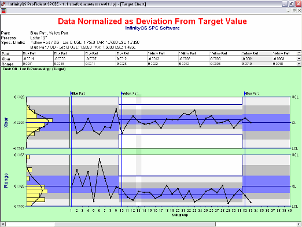Close the inner Target Chart document window
The image size is (302, 227).
tap(300, 11)
